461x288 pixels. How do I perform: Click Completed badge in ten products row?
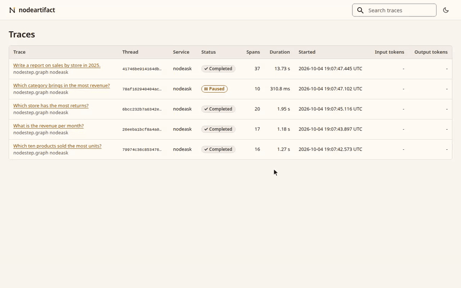coord(218,149)
